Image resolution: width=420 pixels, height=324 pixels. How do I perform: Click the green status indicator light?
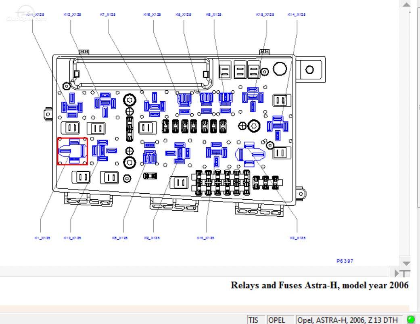click(410, 320)
